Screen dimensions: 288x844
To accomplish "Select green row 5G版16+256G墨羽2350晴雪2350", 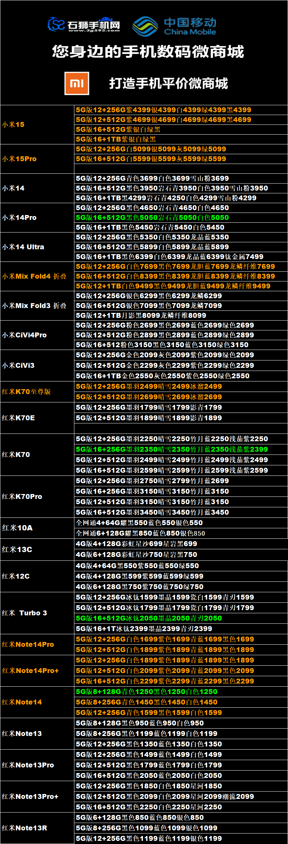I will point(181,449).
